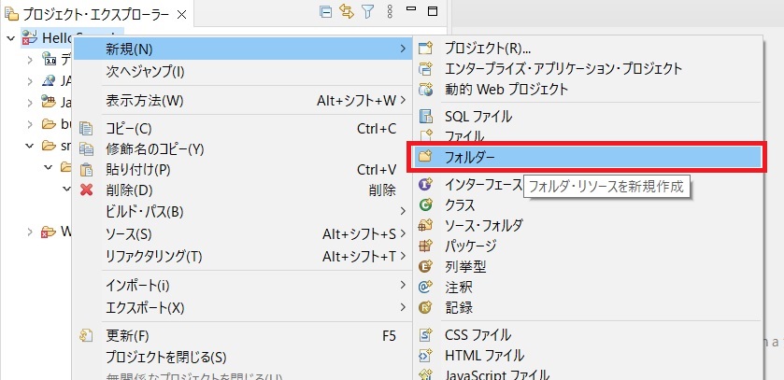The width and height of the screenshot is (784, 380).
Task: Choose 動的 Web プロジェクト from submenu
Action: point(506,89)
